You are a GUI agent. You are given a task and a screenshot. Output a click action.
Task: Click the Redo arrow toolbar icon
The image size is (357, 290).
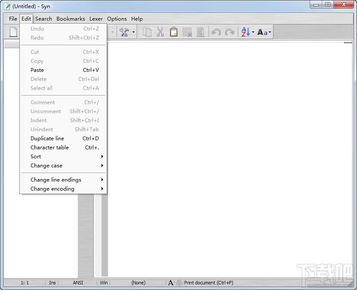(x=230, y=32)
